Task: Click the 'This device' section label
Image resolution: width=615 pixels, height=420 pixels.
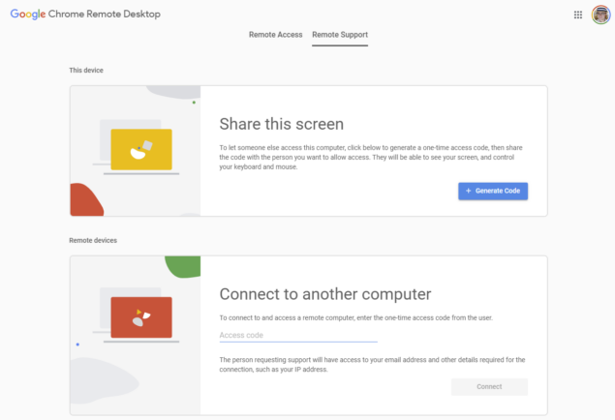Action: click(x=86, y=70)
